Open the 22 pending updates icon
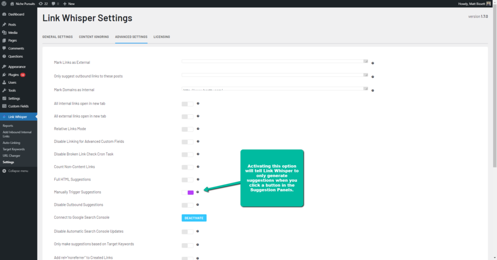Image resolution: width=497 pixels, height=260 pixels. pyautogui.click(x=43, y=4)
